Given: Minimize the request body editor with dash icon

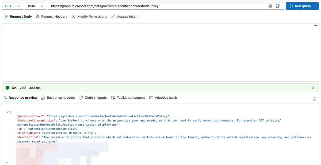Looking at the screenshot, I should pos(316,26).
